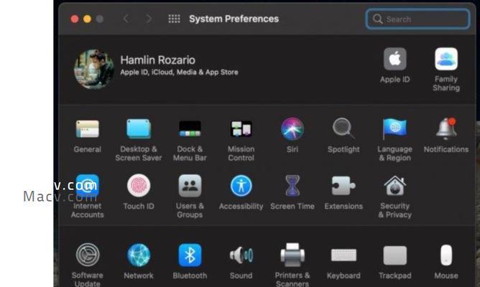This screenshot has width=480, height=287.
Task: Open Security & Privacy preferences
Action: 395,186
